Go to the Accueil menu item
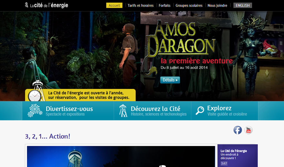Screen dimensions: 284x167 pos(114,5)
